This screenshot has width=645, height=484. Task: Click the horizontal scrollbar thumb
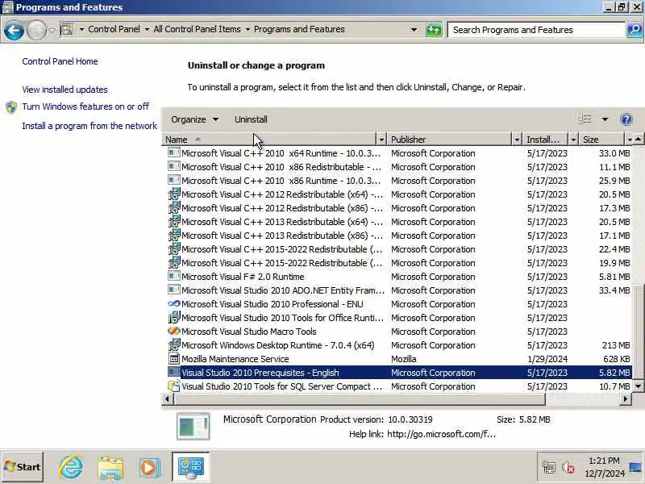tap(359, 398)
